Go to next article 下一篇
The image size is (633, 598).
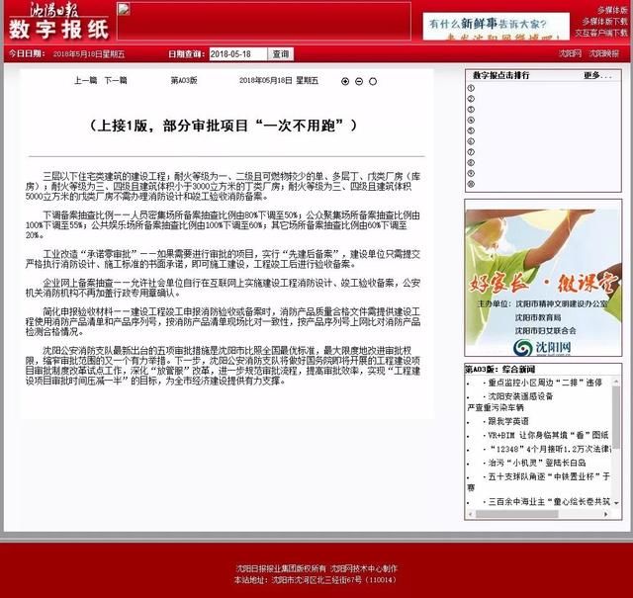(116, 80)
